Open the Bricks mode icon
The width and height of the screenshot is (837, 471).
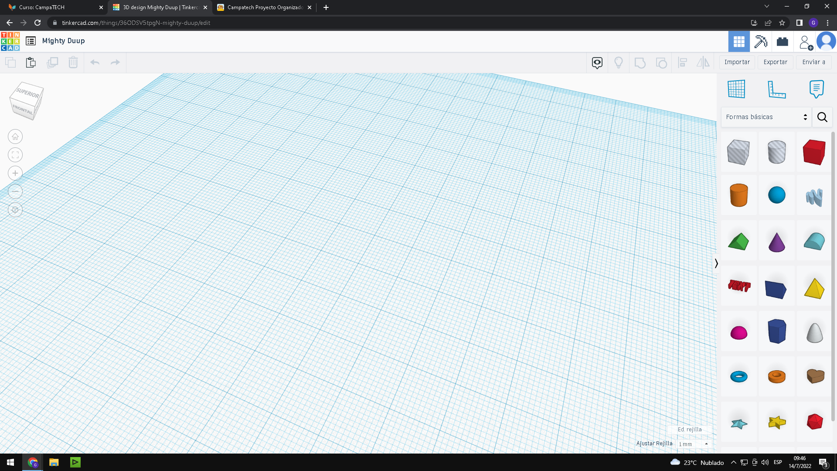tap(783, 41)
